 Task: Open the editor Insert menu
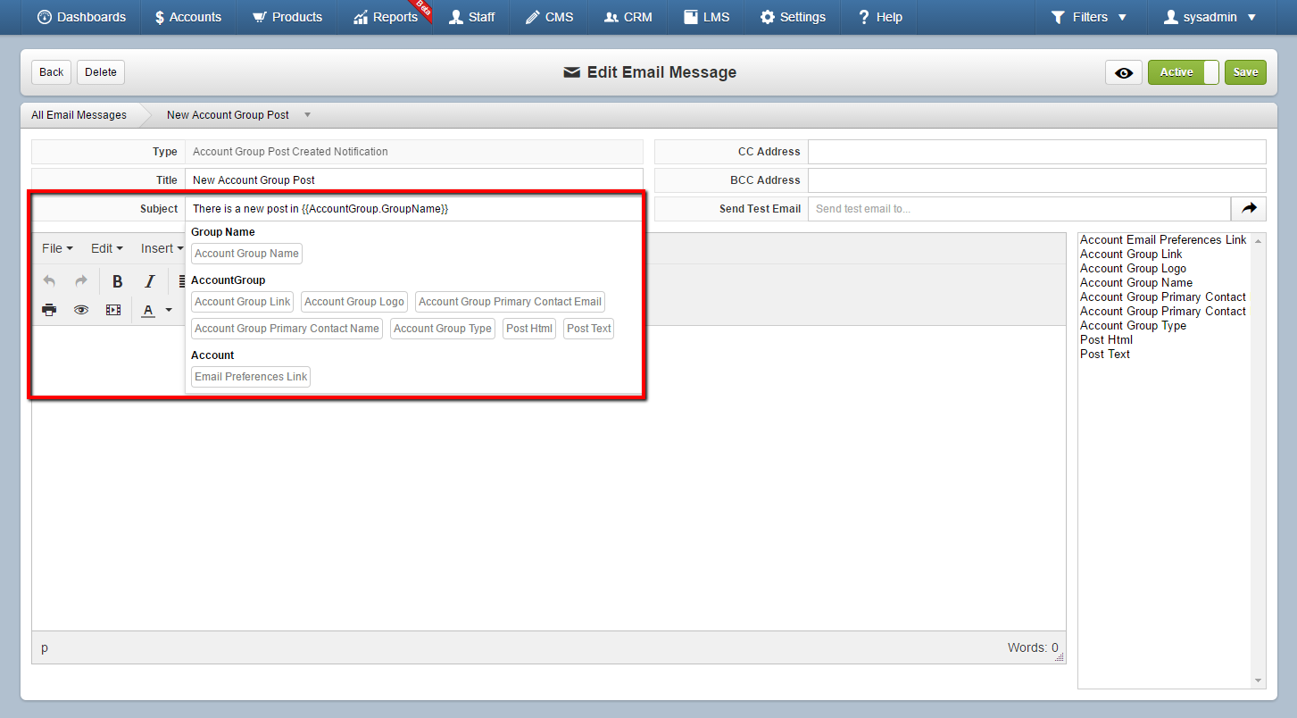[162, 248]
